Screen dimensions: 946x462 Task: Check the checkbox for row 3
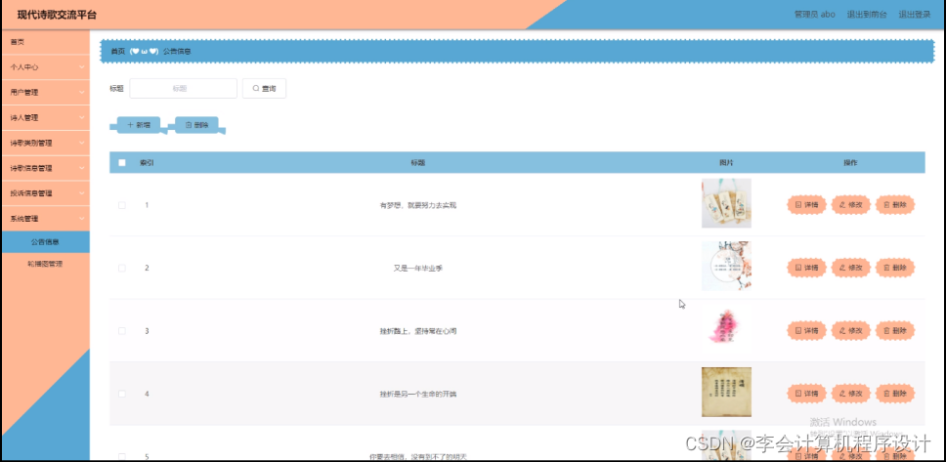tap(122, 331)
